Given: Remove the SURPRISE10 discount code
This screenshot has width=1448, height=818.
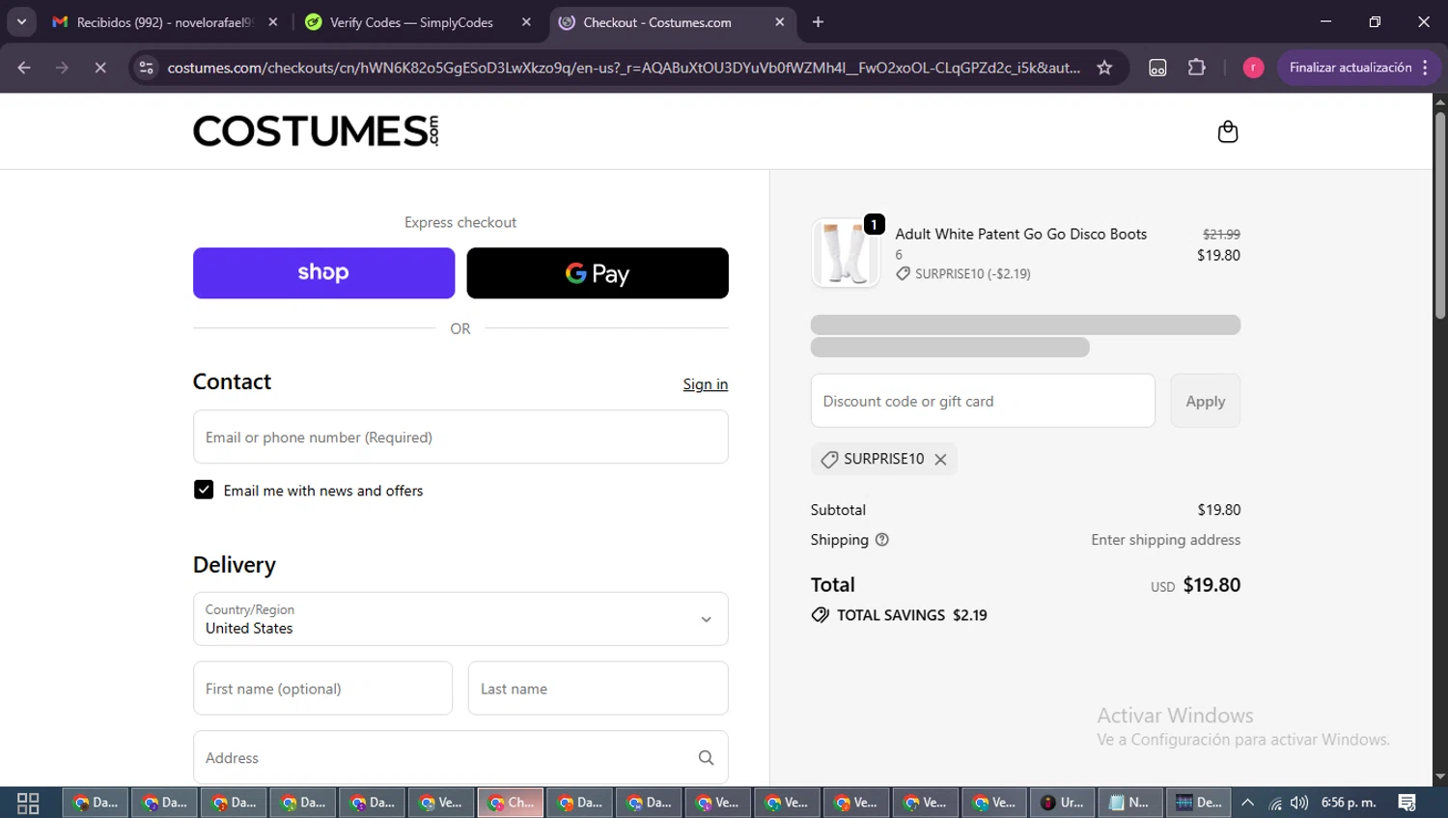Looking at the screenshot, I should point(940,460).
